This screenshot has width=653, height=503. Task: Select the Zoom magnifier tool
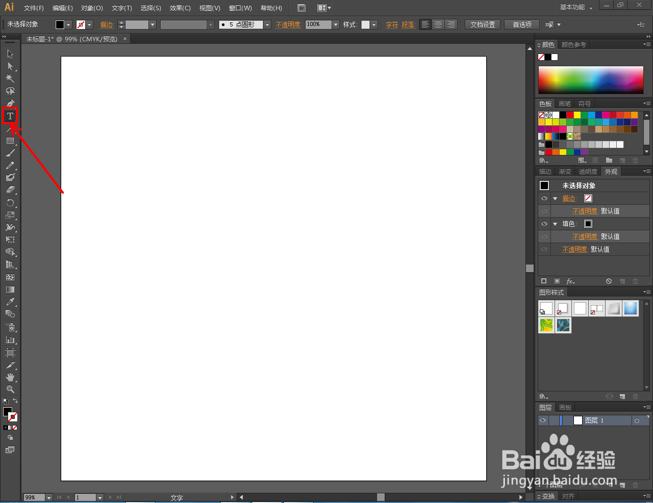10,389
